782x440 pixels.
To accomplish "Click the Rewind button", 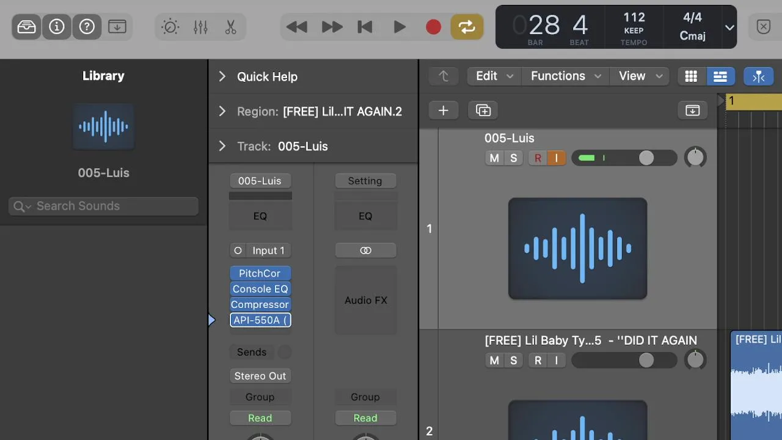I will point(297,27).
